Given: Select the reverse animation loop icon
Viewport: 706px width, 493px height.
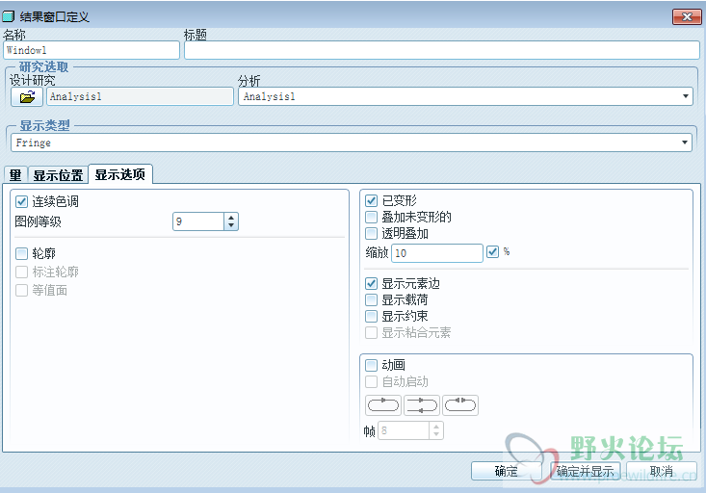Looking at the screenshot, I should [x=460, y=405].
